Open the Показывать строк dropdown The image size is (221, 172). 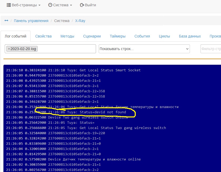tap(144, 49)
